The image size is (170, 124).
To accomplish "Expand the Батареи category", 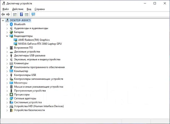I will 7,32.
